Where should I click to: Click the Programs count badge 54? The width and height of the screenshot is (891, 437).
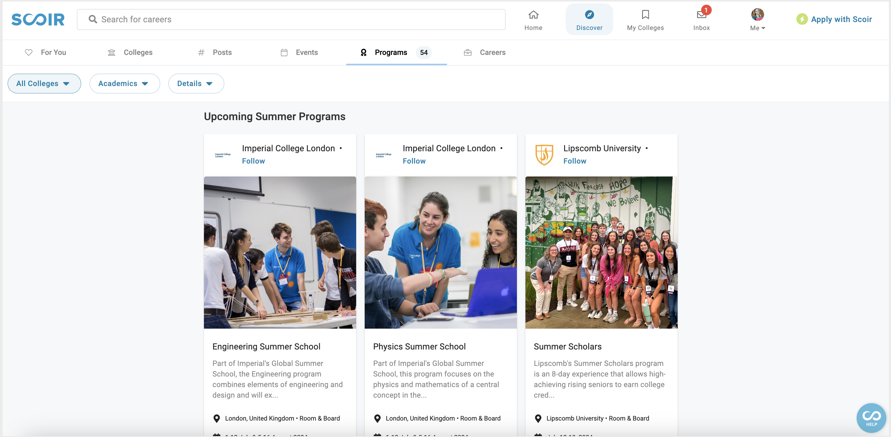point(424,52)
